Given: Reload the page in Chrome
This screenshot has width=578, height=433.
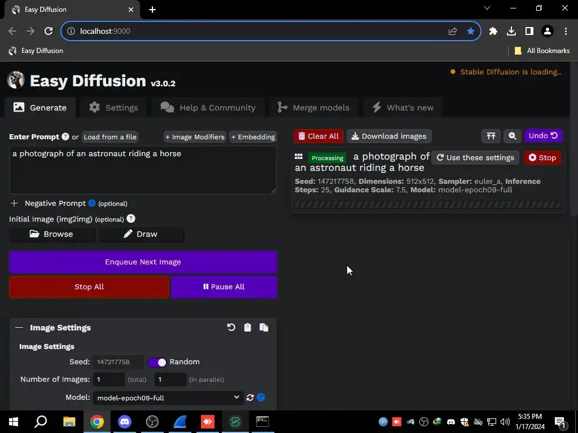Looking at the screenshot, I should [x=49, y=32].
